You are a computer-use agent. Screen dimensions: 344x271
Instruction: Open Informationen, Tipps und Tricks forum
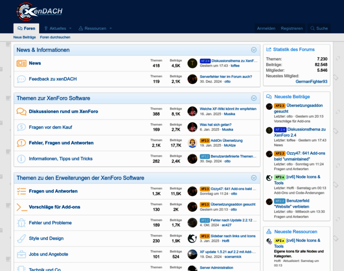(x=61, y=159)
